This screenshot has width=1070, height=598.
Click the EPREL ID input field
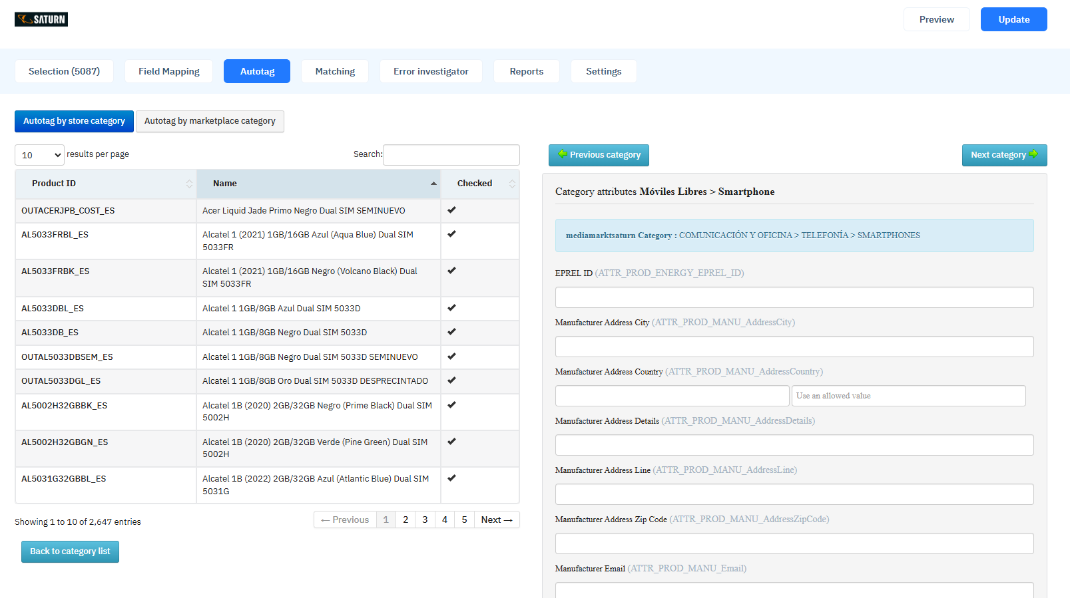coord(794,297)
